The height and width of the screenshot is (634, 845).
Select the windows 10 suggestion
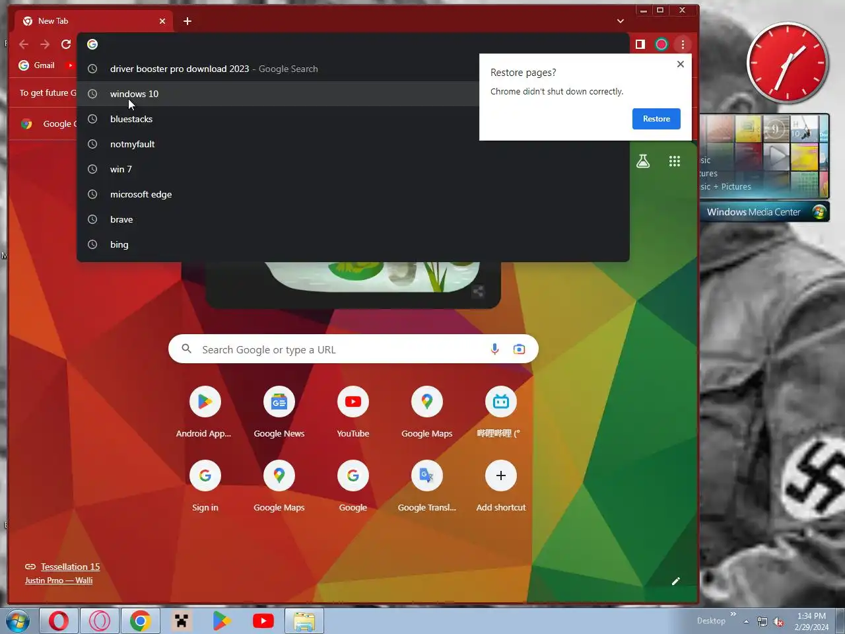pos(353,94)
